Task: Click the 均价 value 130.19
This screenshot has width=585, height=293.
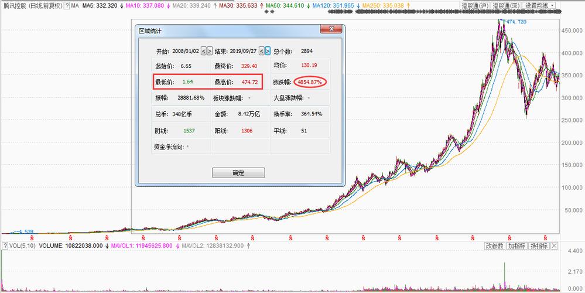Action: 309,65
